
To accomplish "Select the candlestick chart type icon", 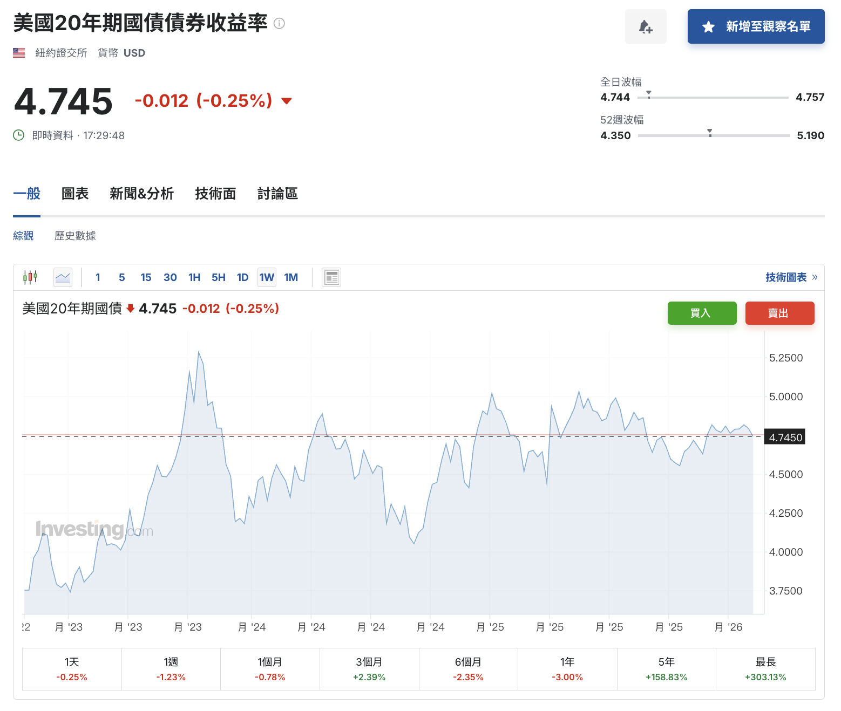I will pos(30,277).
